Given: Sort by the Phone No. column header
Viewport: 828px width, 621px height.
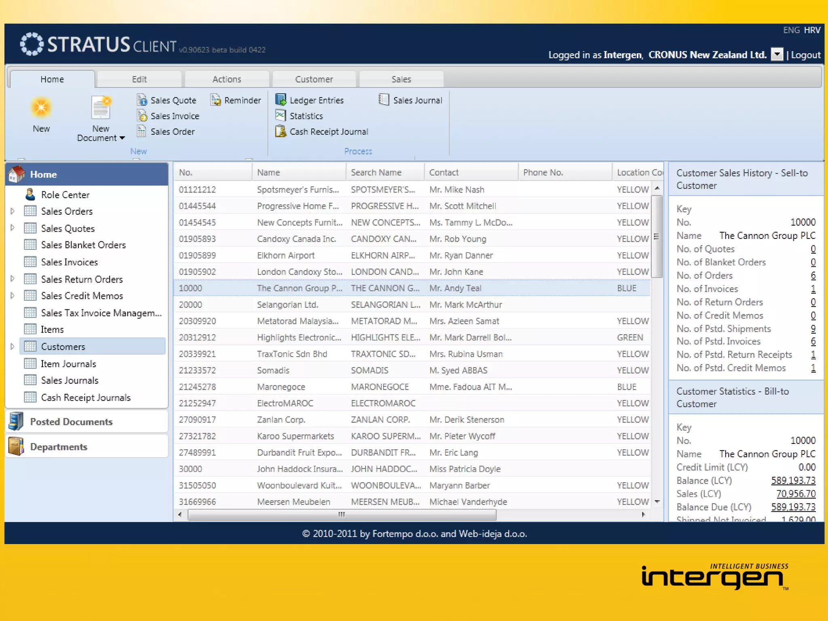Looking at the screenshot, I should tap(565, 172).
